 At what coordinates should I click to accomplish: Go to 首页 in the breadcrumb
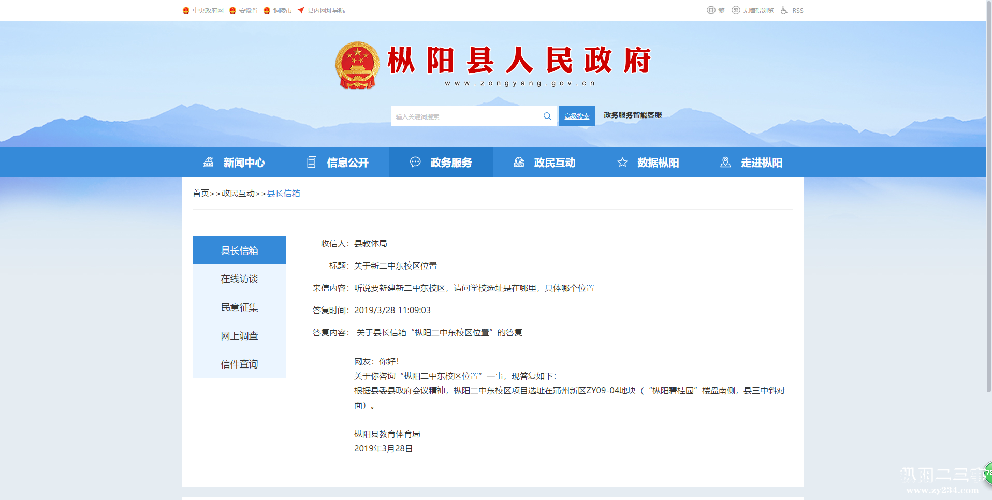click(201, 193)
